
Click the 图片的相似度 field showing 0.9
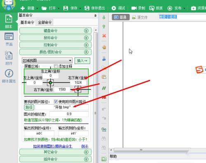coord(69,114)
